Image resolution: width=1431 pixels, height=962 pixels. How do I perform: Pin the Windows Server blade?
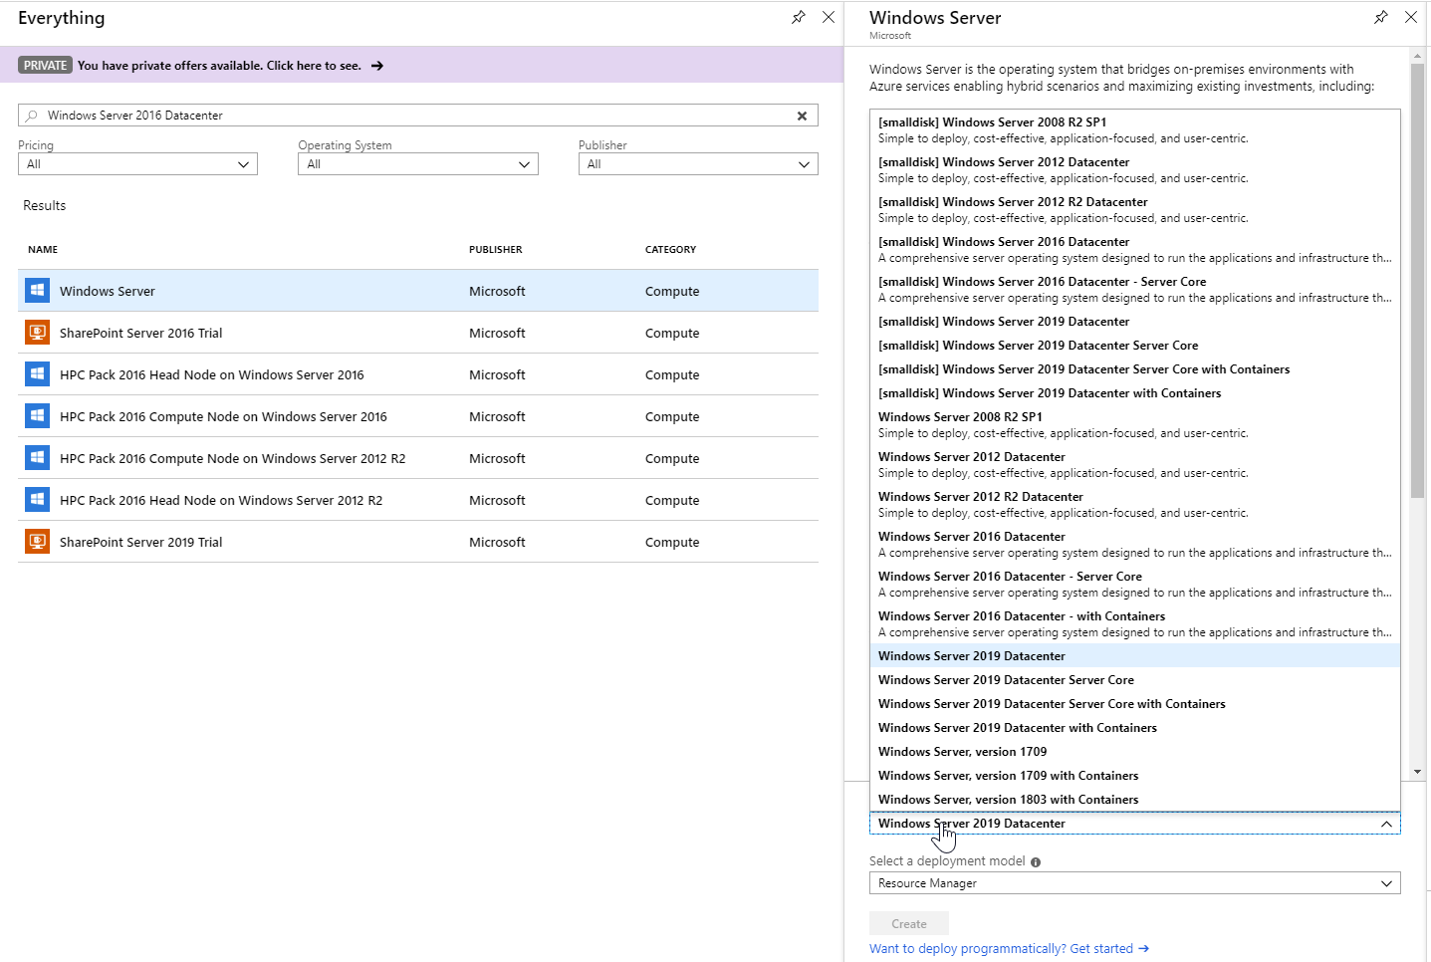(x=1380, y=17)
